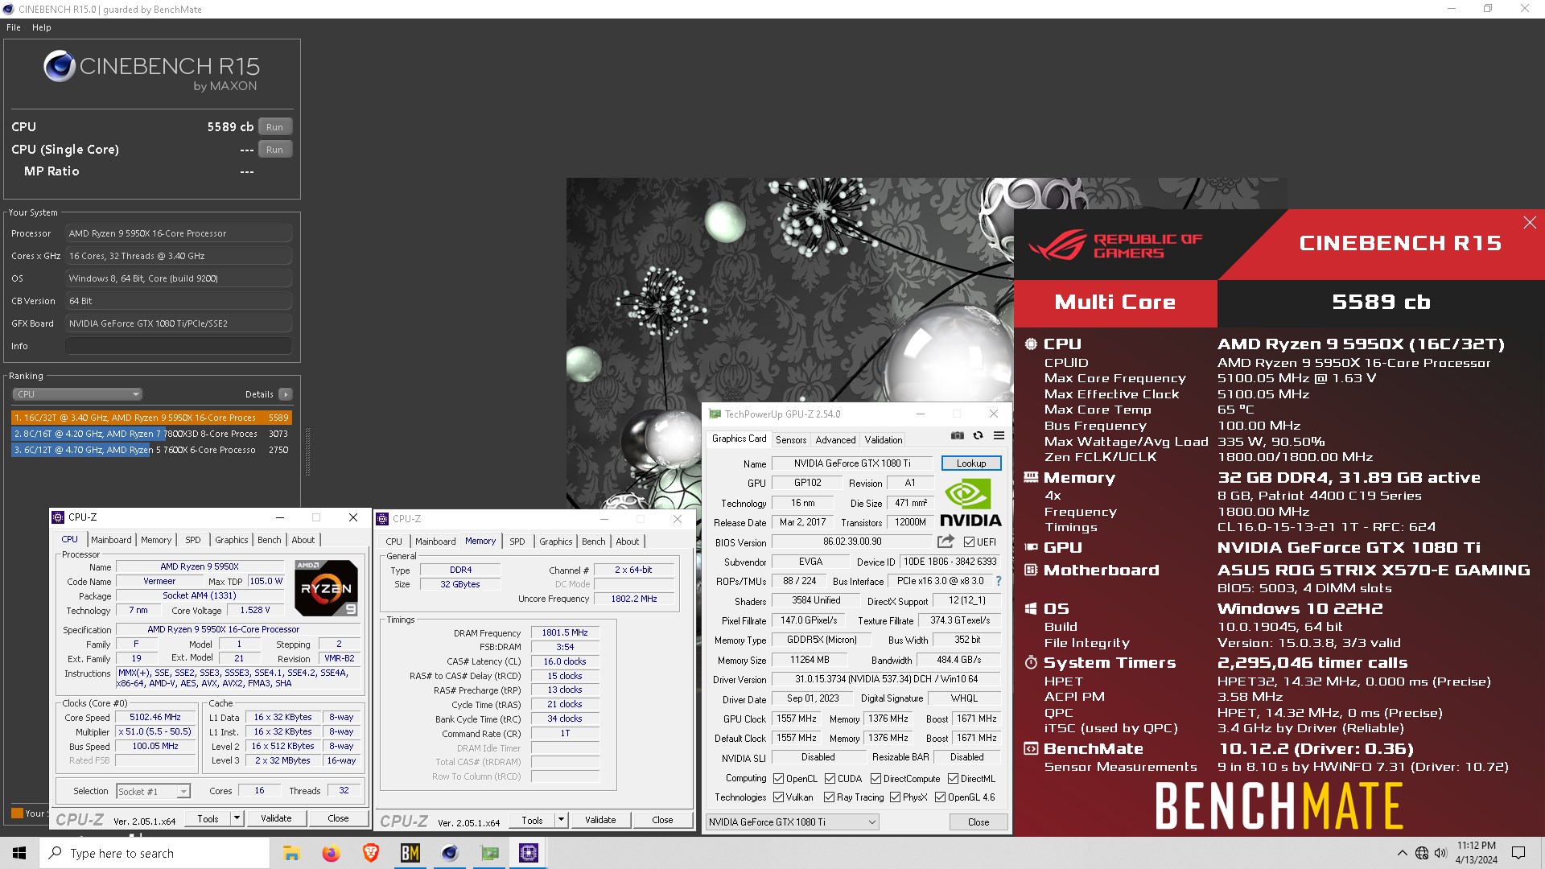Select the Ryzen 5 7600X ranking row
The image size is (1545, 869).
151,450
